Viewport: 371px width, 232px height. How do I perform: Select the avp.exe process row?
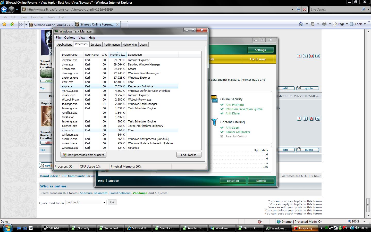[x=119, y=86]
